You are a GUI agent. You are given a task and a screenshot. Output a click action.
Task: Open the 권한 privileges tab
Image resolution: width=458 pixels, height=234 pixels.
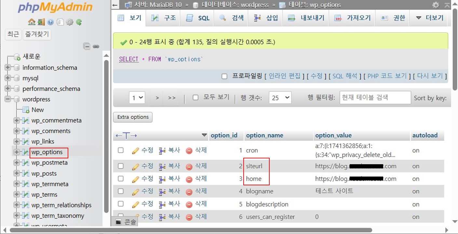[x=393, y=18]
